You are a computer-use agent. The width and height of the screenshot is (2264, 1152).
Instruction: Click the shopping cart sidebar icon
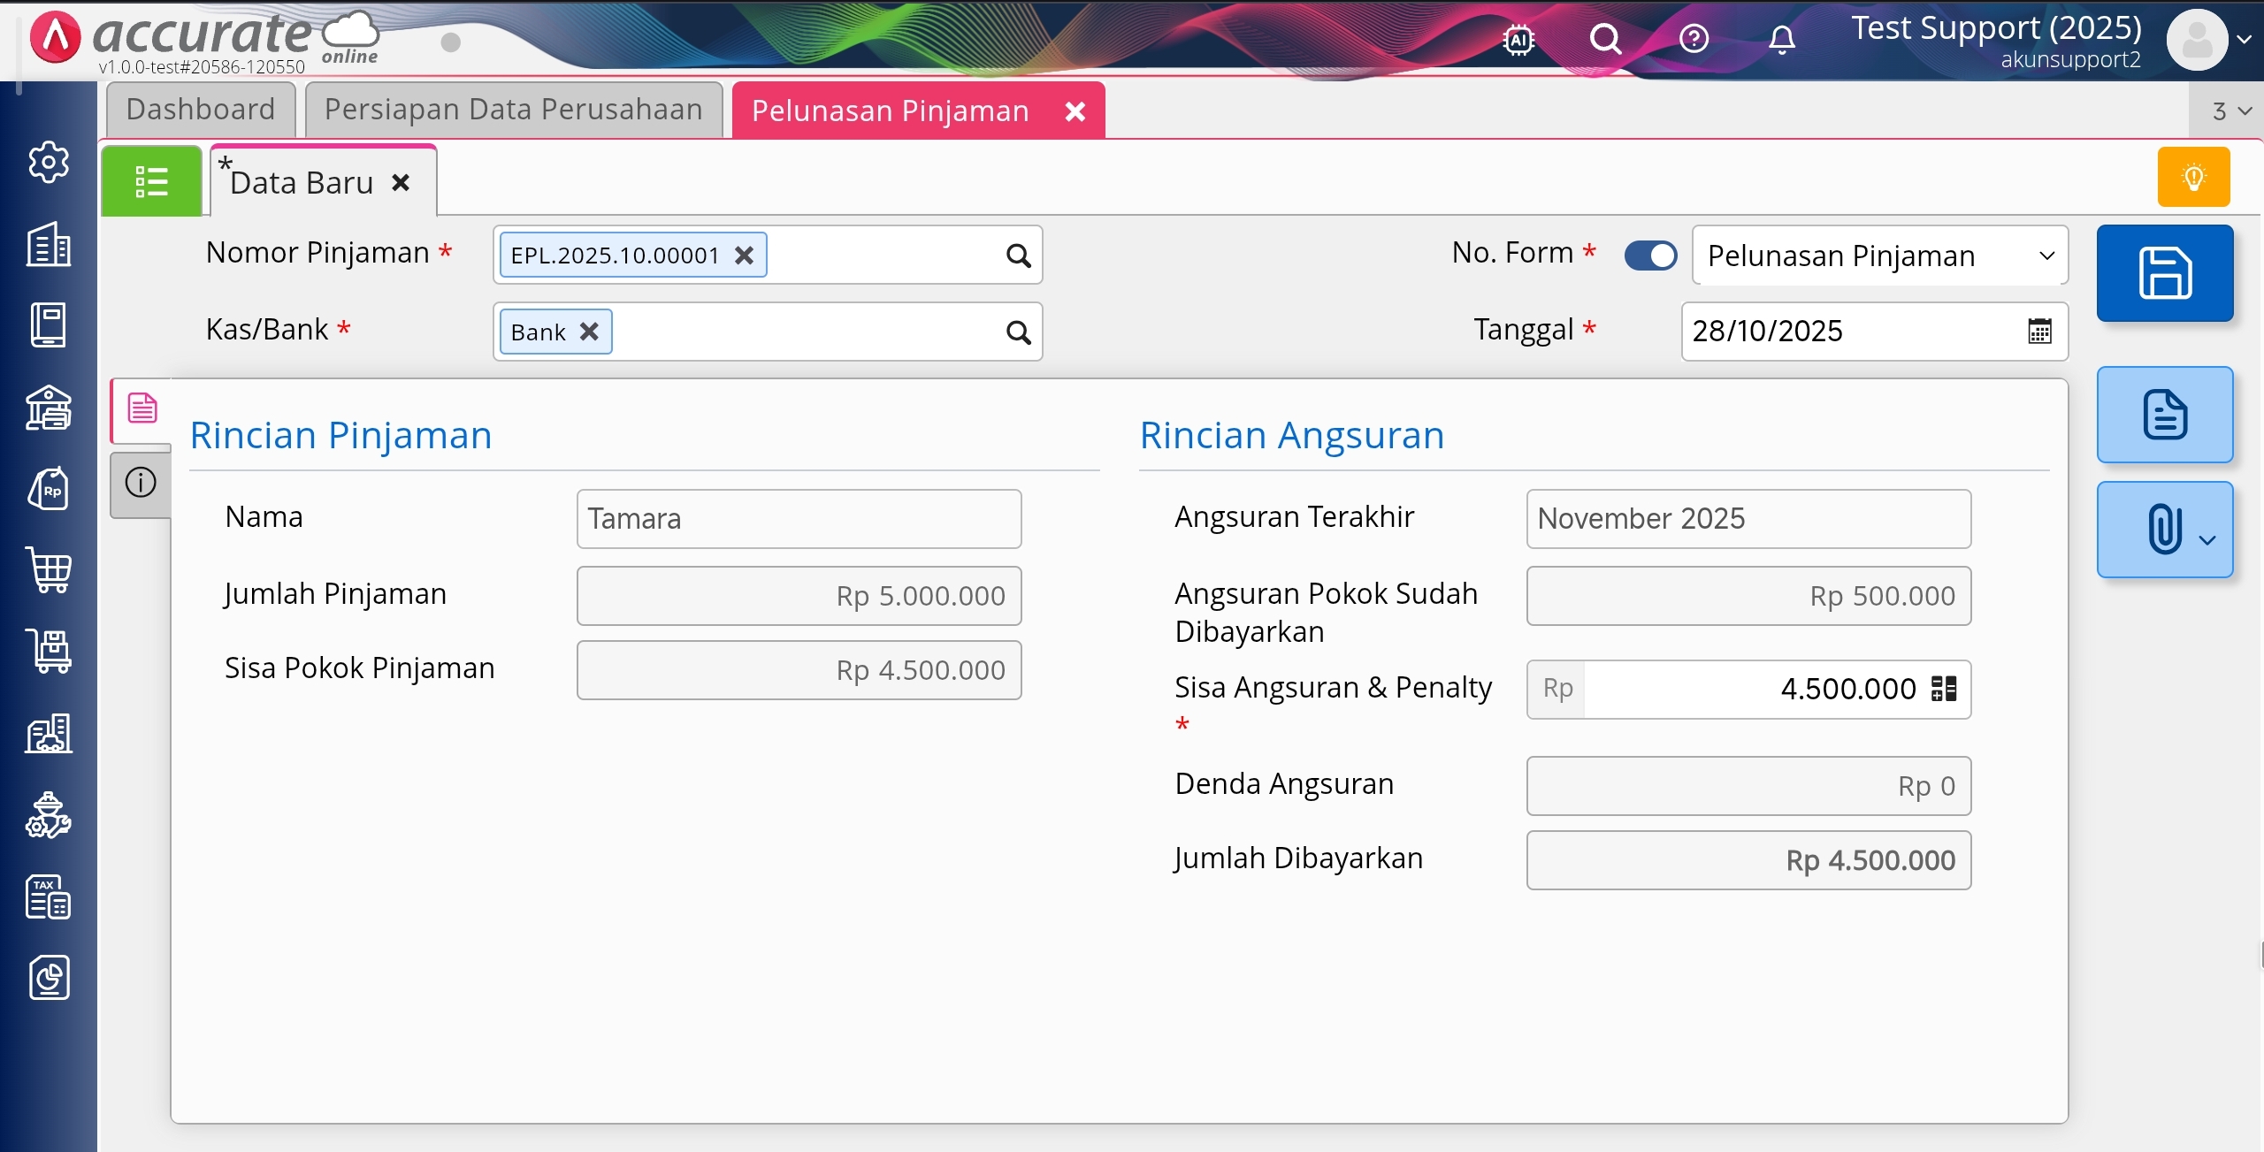point(50,570)
